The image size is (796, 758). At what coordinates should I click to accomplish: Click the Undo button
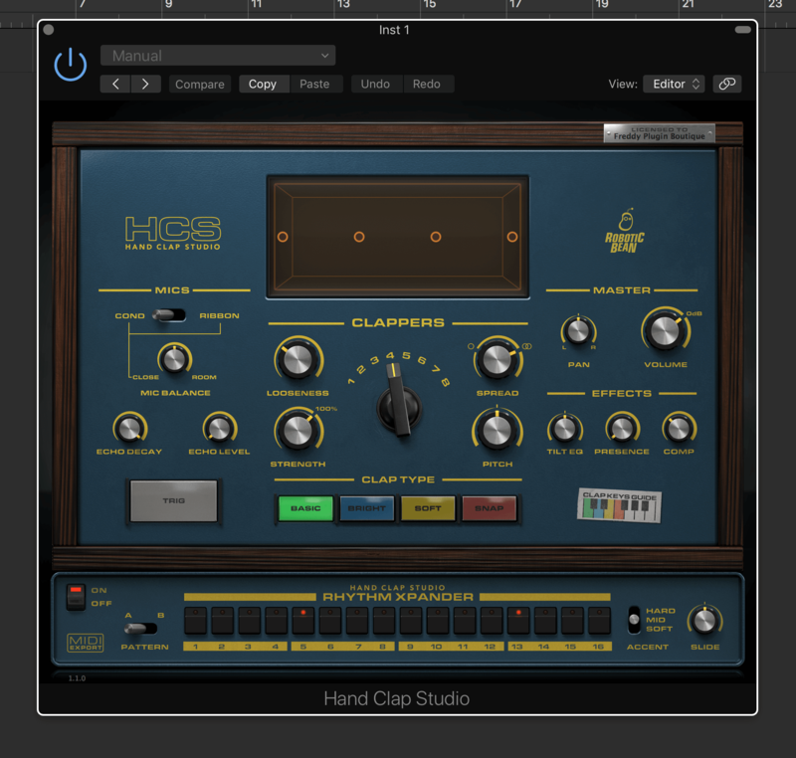[376, 84]
